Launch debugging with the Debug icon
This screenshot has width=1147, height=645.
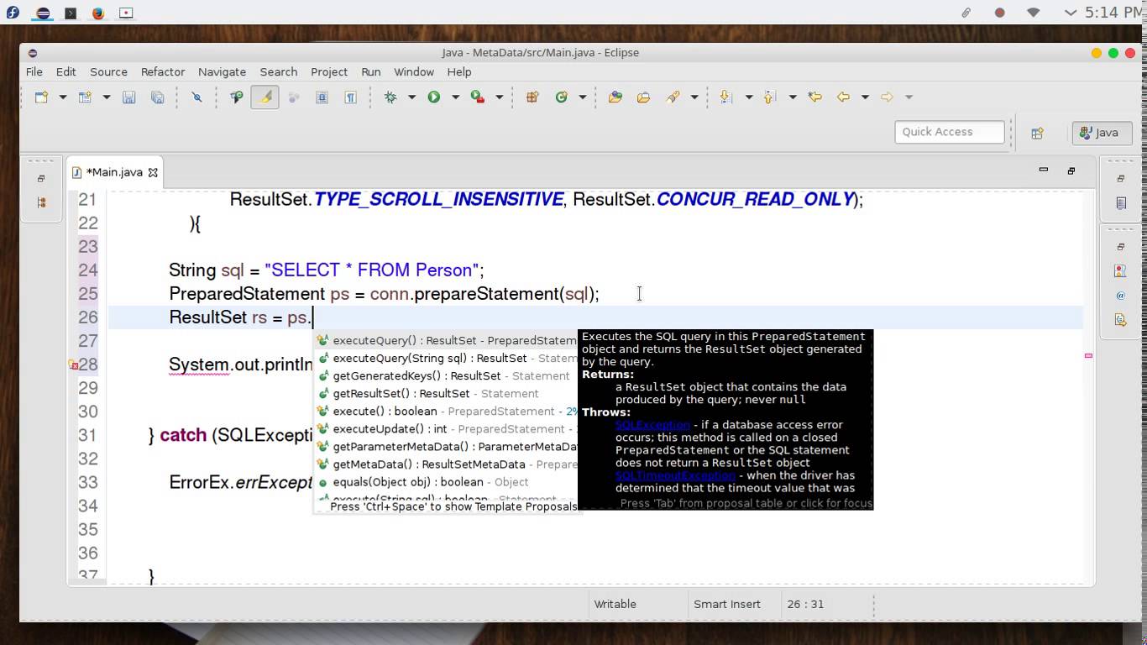[x=389, y=97]
